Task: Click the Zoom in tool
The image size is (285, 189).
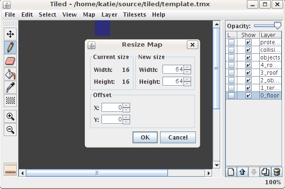Action: [x=10, y=116]
